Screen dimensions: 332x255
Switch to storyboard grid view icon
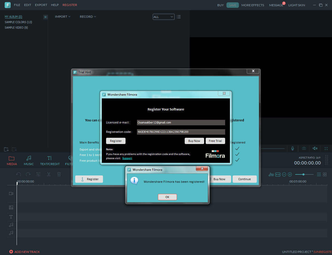[x=325, y=174]
